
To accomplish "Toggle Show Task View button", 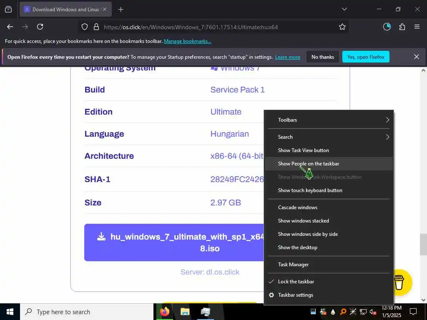I will 329,150.
